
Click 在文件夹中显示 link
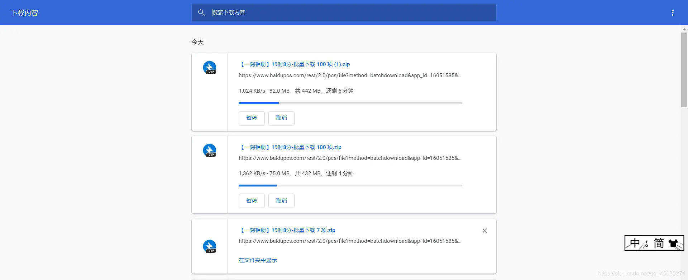[258, 260]
